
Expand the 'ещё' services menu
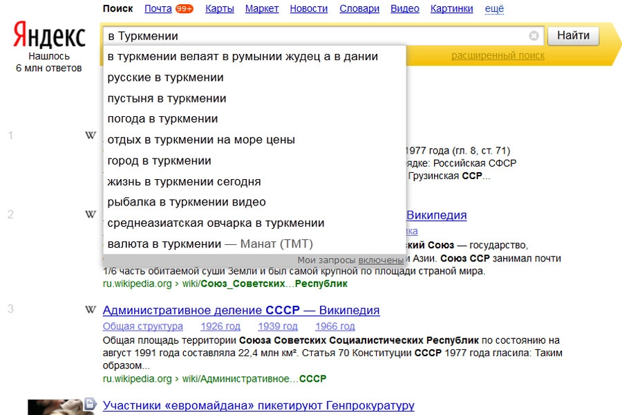[x=494, y=9]
